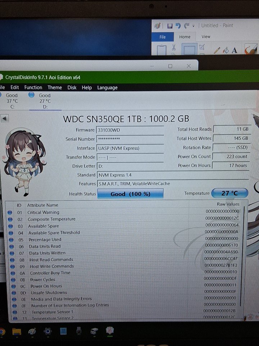
Task: Open Paint's Quick Access Toolbar dropdown
Action: pos(194,26)
